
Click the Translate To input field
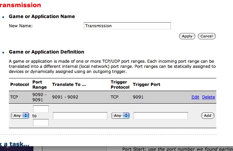click(x=80, y=116)
